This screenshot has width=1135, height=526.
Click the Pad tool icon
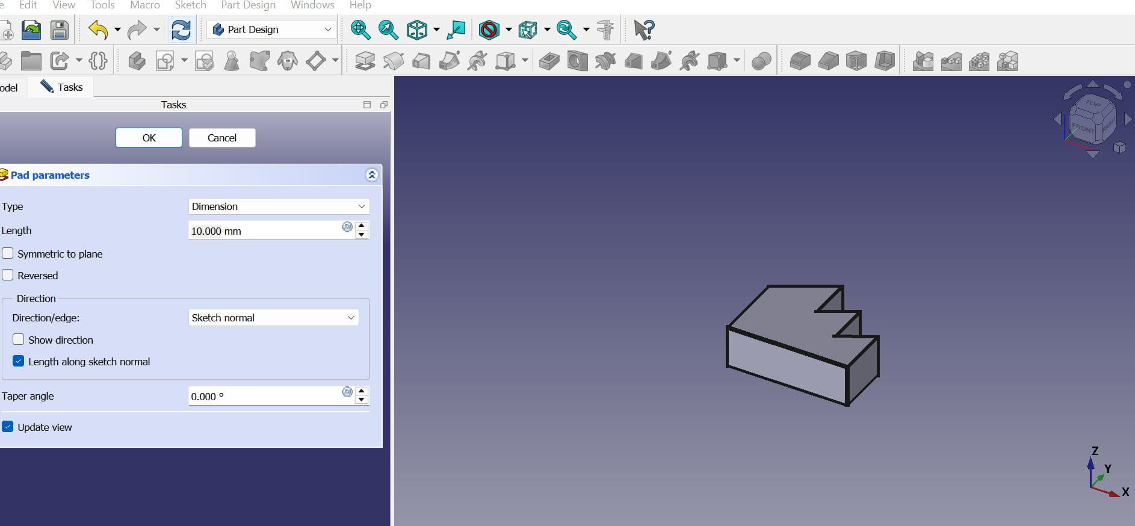click(365, 61)
